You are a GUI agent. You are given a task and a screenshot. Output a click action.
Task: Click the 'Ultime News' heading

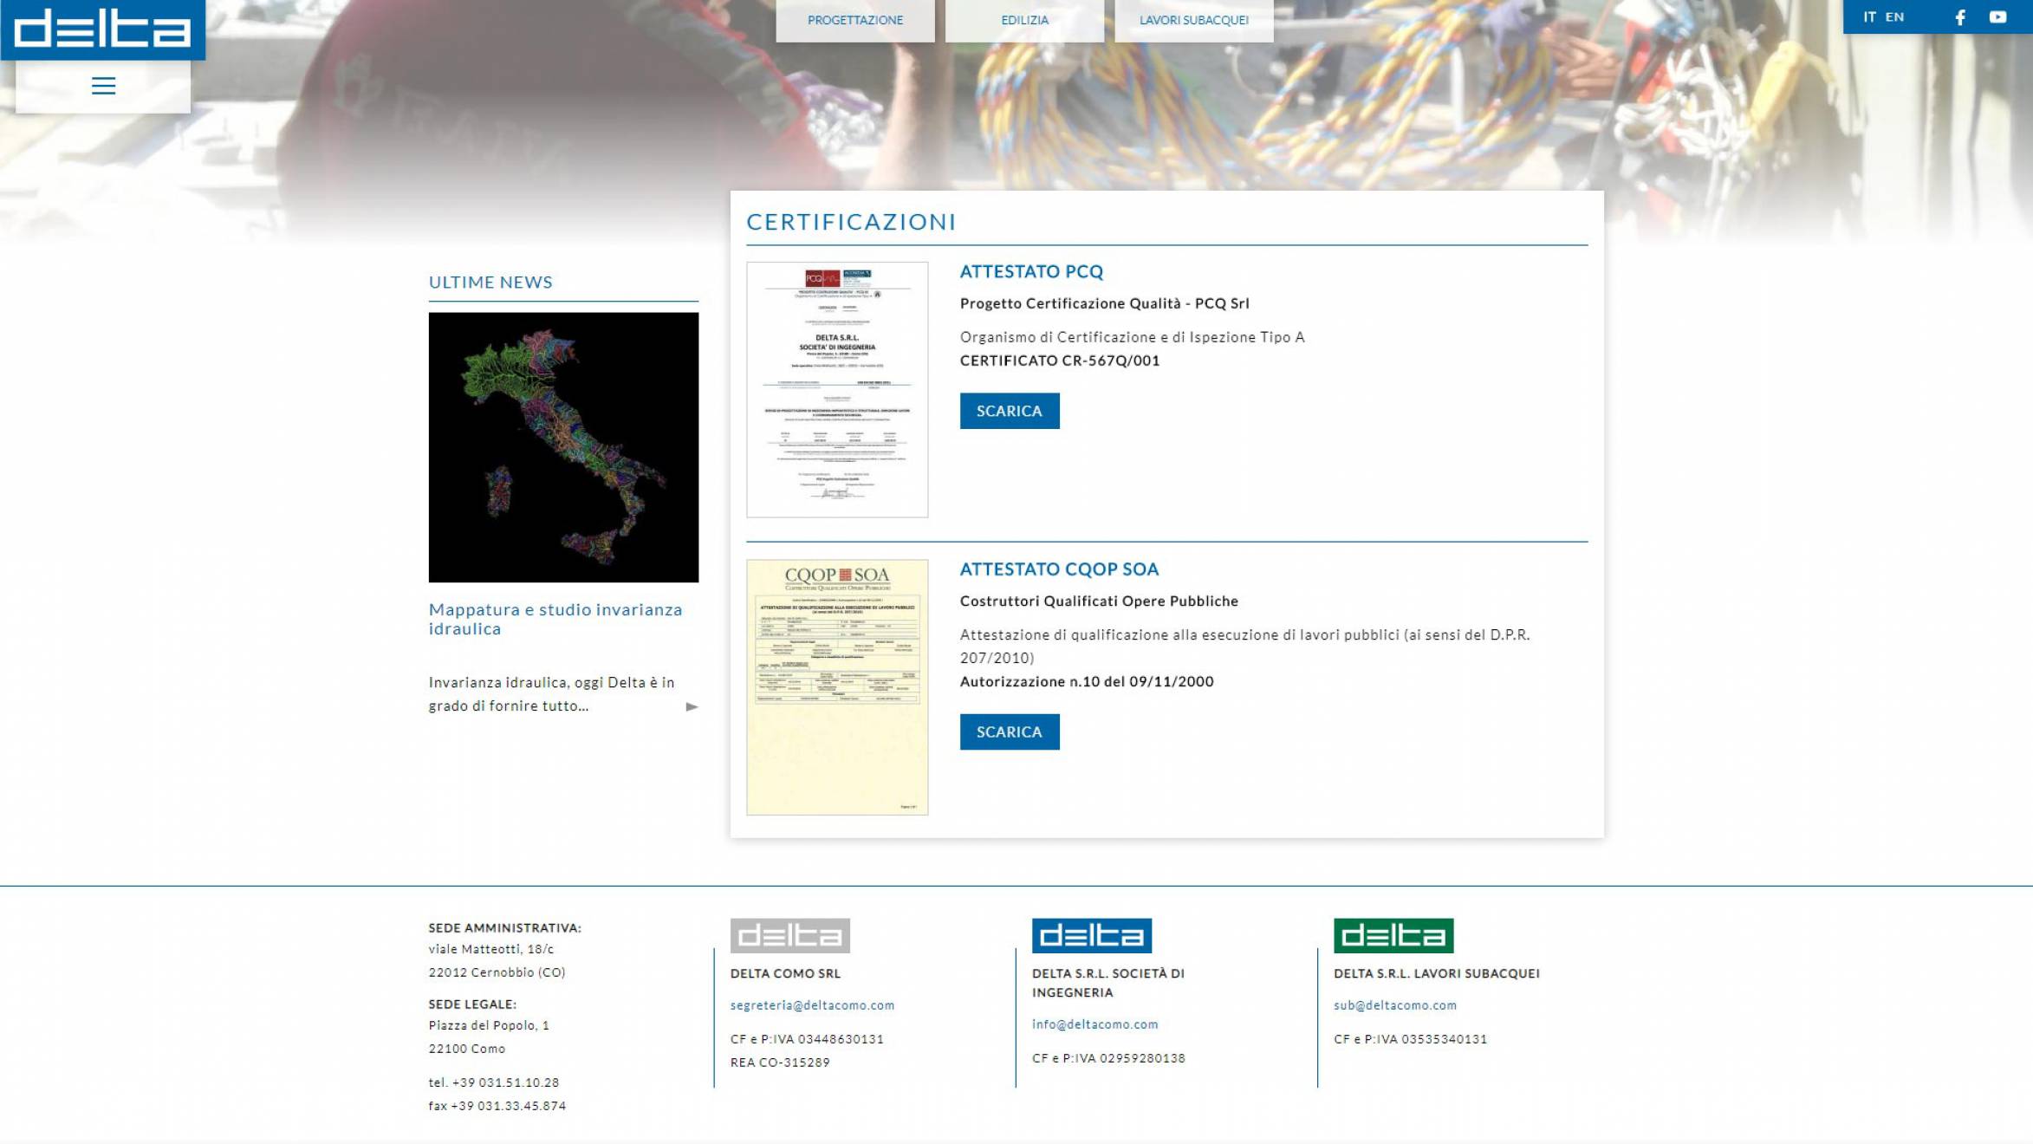(490, 283)
